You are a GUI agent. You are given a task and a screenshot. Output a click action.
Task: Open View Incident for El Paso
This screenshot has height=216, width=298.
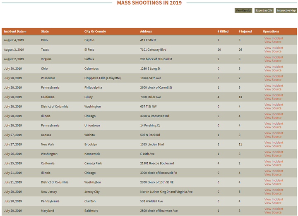(x=274, y=48)
